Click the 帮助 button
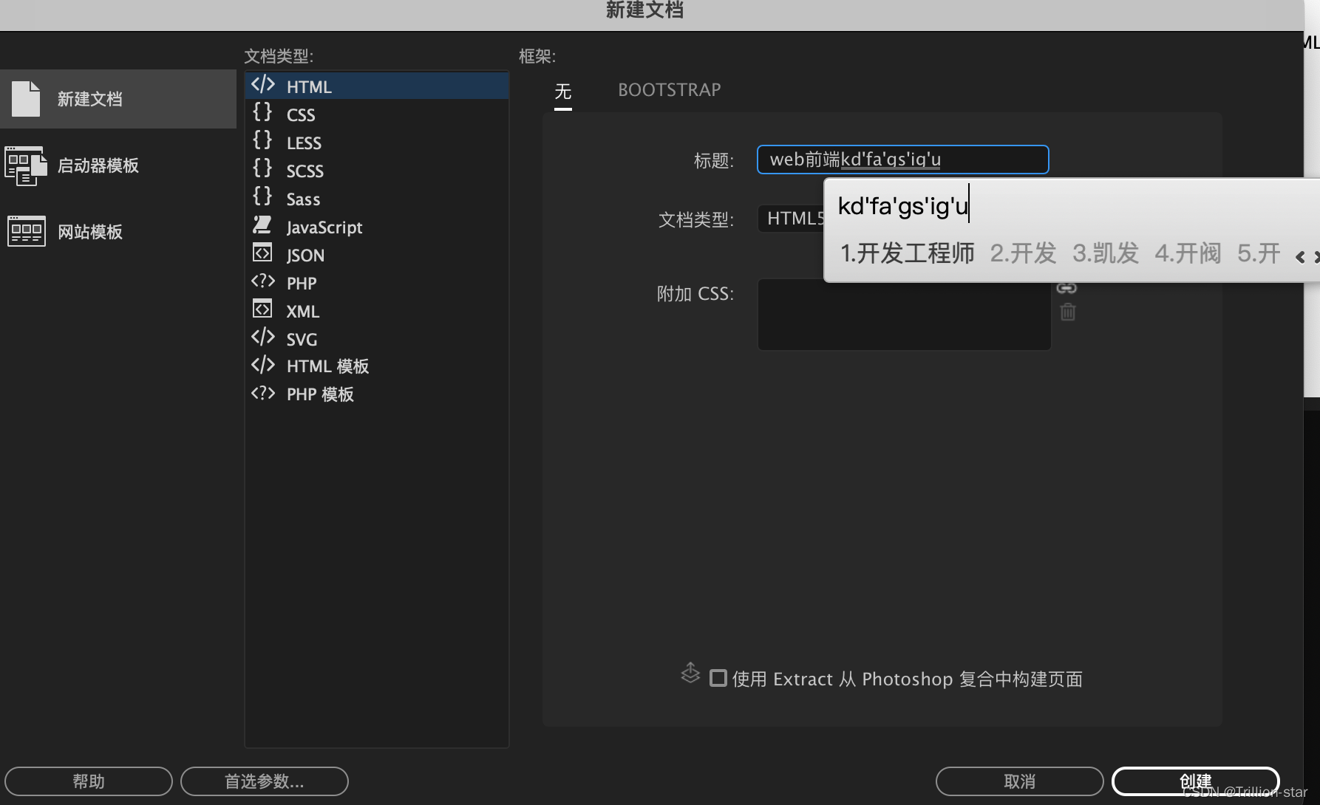Viewport: 1320px width, 805px height. tap(89, 781)
